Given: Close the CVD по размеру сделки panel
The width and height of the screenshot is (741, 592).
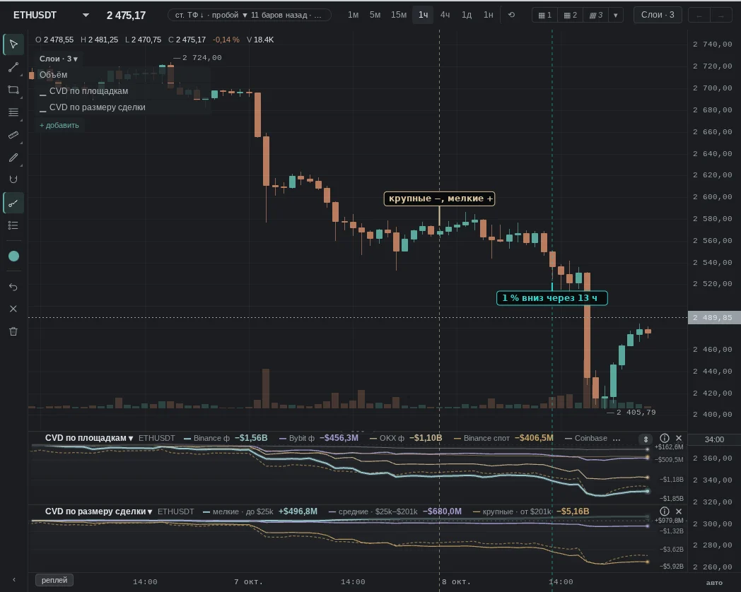Looking at the screenshot, I should click(679, 511).
